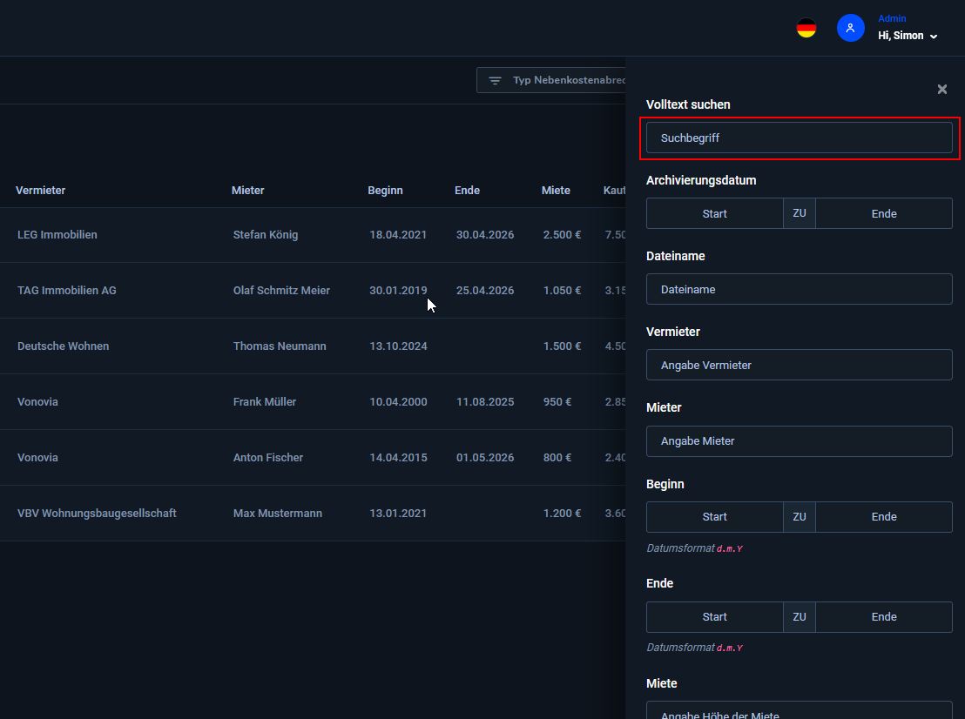
Task: Click the Angabe Vermieter input field
Action: click(x=799, y=365)
